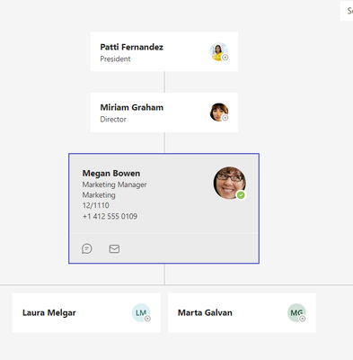Viewport: 353px width, 360px height.
Task: Open Megan Bowen's profile photo
Action: click(x=230, y=183)
